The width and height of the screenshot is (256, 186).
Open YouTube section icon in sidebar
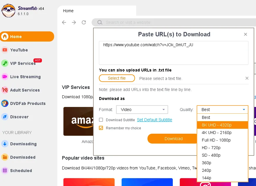(x=5, y=50)
